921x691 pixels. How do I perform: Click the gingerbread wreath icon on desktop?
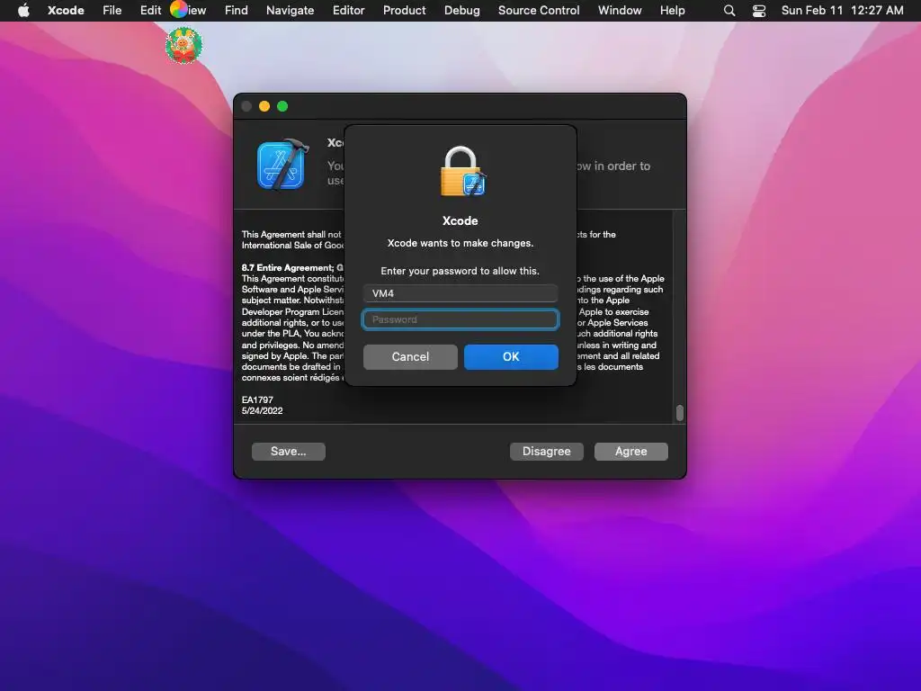183,45
